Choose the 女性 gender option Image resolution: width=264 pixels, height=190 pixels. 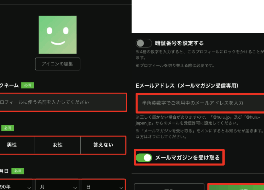tap(58, 145)
